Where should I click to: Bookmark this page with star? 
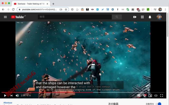[x=66, y=9]
